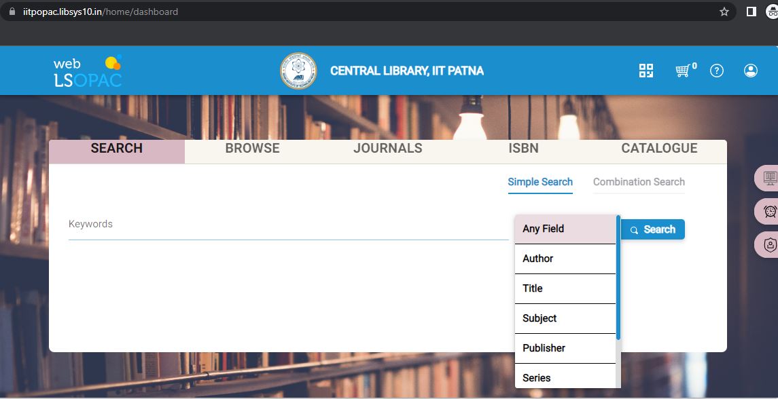Choose Subject from the field list
Image resolution: width=778 pixels, height=399 pixels.
point(565,318)
